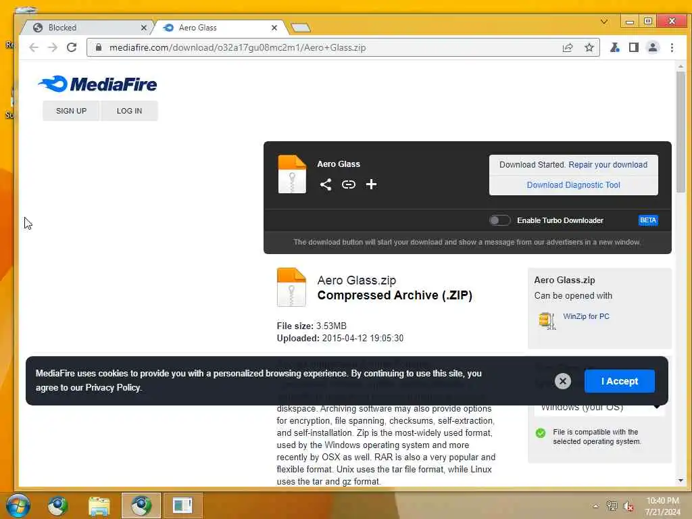Click the green compatibility checkmark icon

pos(541,433)
